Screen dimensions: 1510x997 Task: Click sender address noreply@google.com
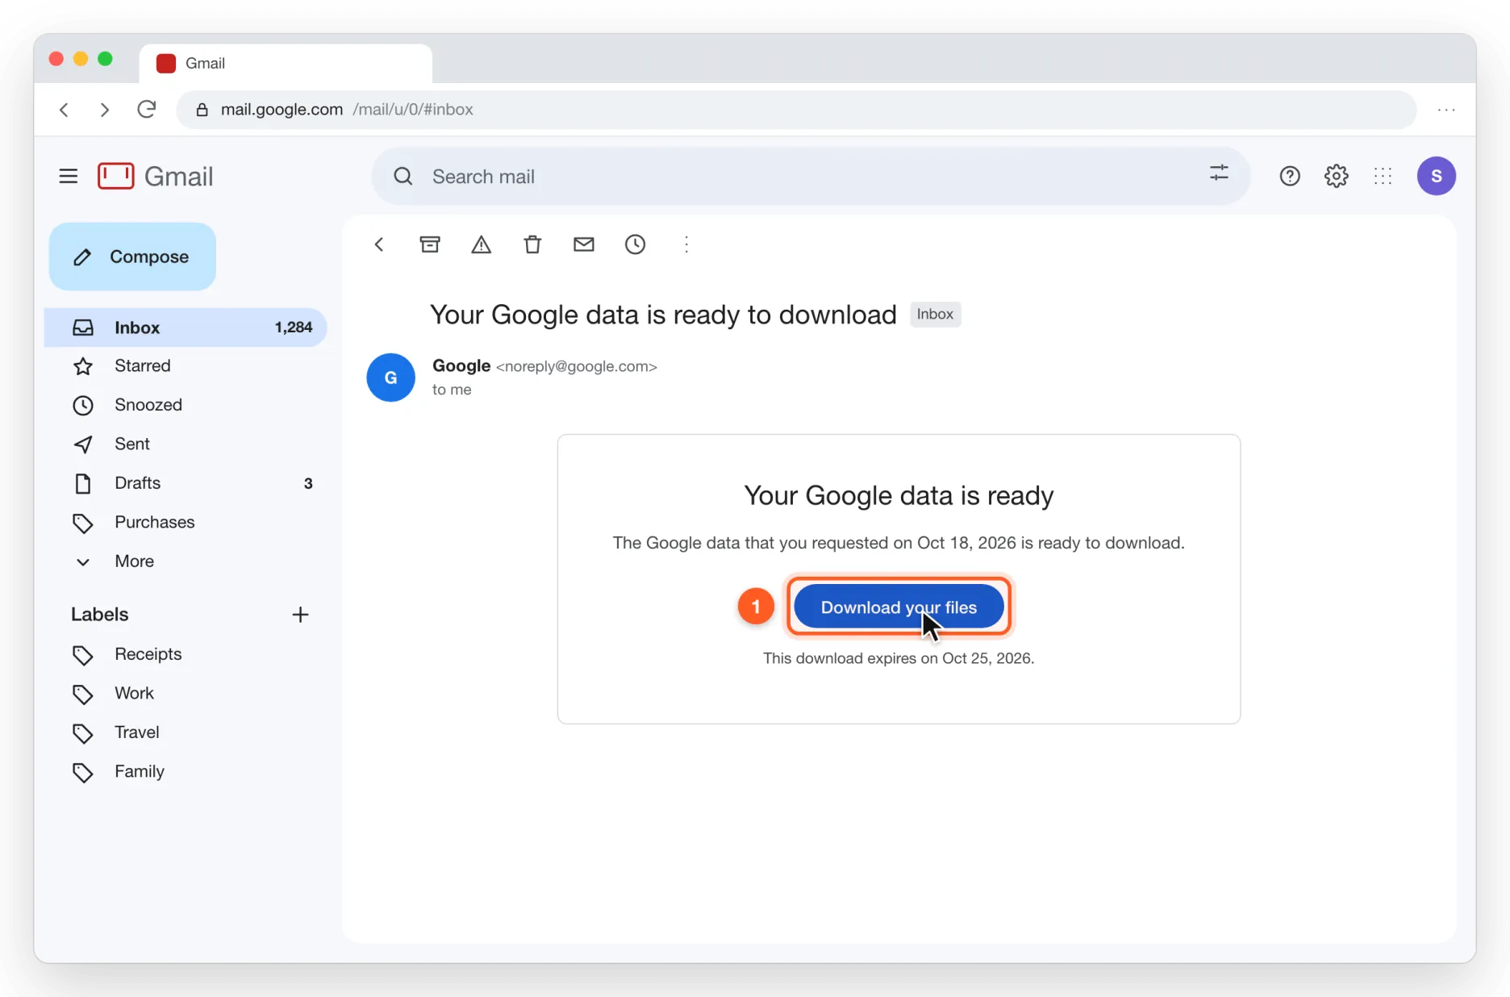point(577,366)
